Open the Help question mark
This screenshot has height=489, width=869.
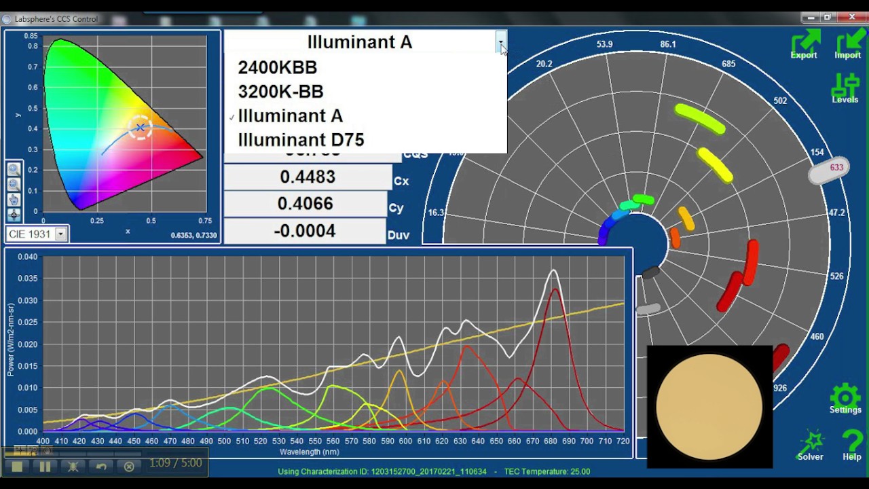pyautogui.click(x=852, y=445)
